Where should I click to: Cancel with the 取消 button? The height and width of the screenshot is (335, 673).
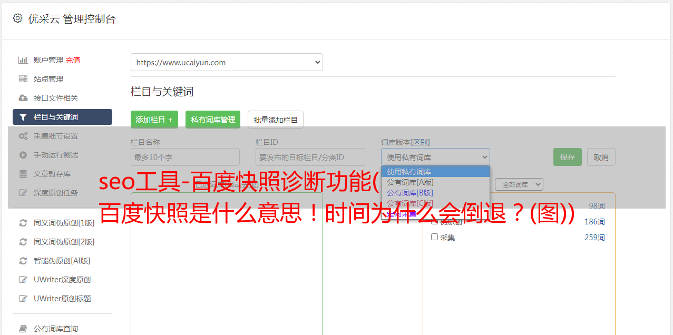pyautogui.click(x=601, y=157)
